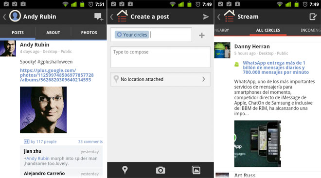Image resolution: width=321 pixels, height=178 pixels.
Task: Tap Danny Herran's profile picture
Action: (x=222, y=50)
